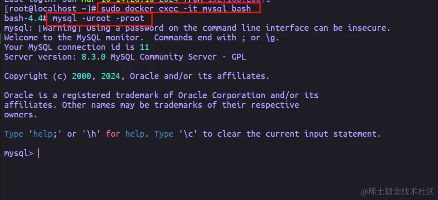This screenshot has height=200, width=438.
Task: Click the pink highlighted word 'for'
Action: click(x=113, y=134)
